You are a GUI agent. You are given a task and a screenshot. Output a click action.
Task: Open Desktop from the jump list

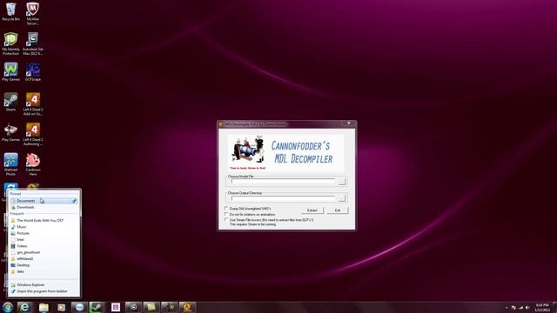44,265
